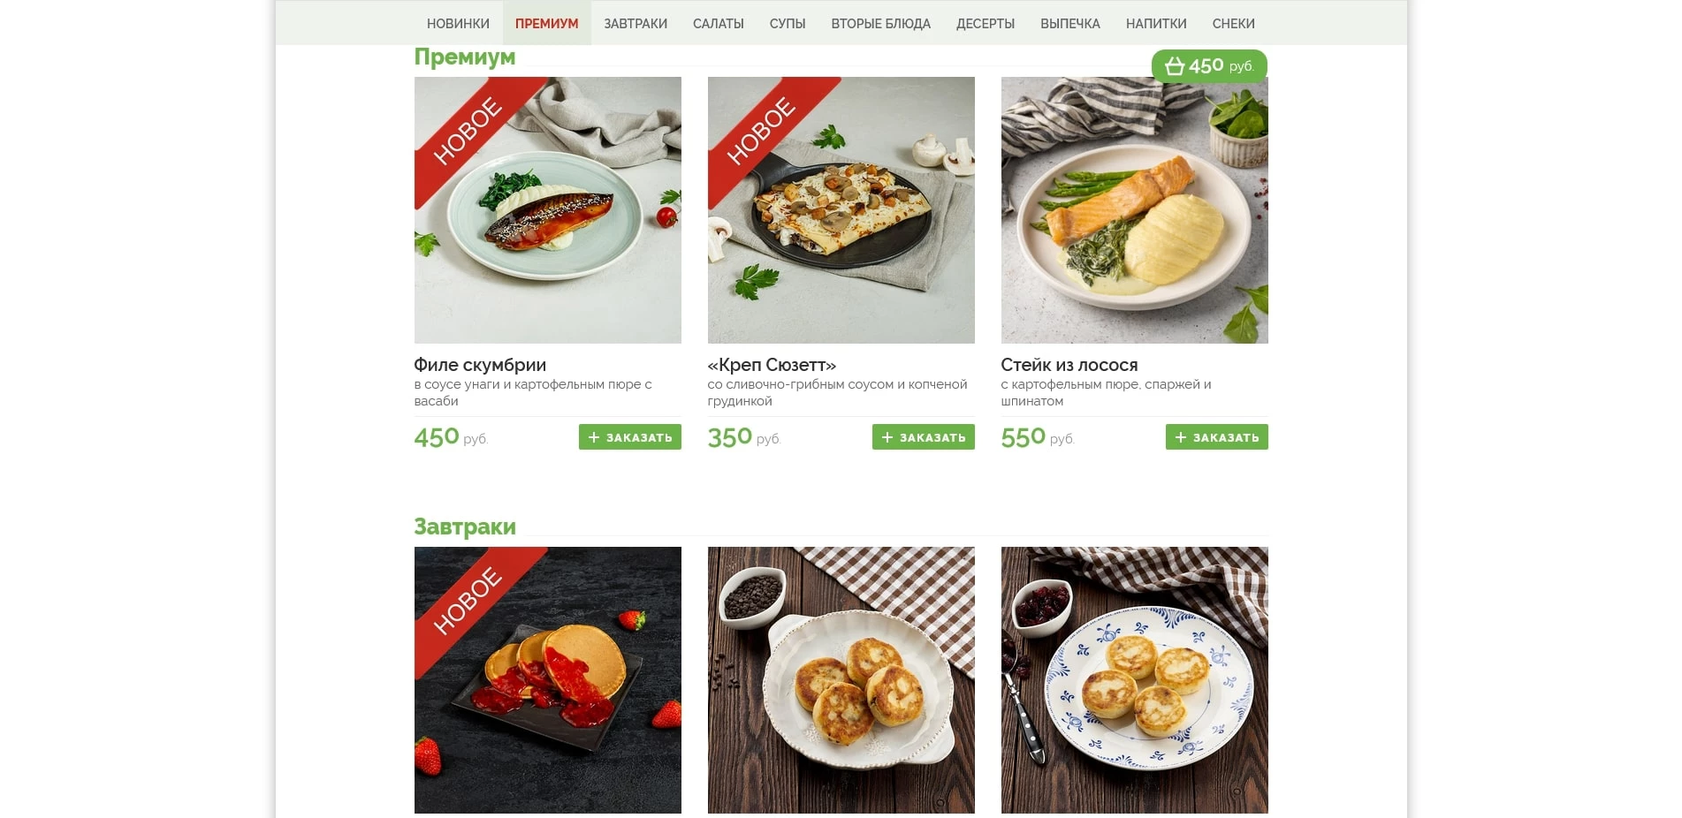Open the cart showing 450 руб.

pos(1209,66)
